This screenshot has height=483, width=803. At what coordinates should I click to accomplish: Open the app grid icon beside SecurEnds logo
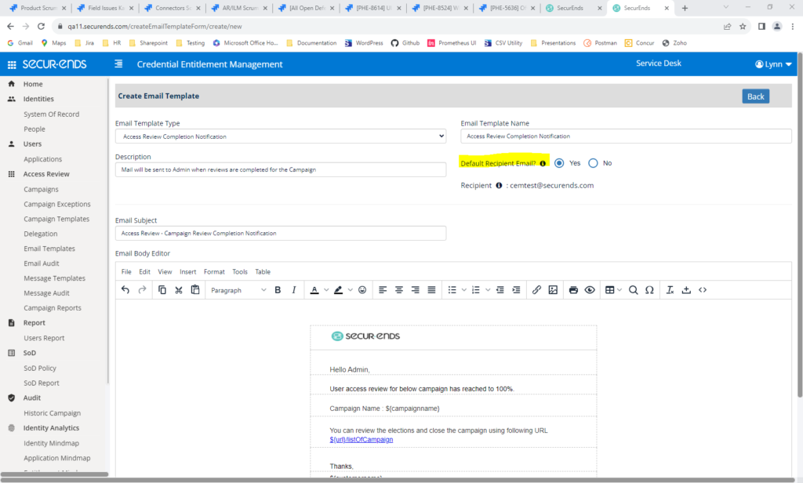[12, 64]
